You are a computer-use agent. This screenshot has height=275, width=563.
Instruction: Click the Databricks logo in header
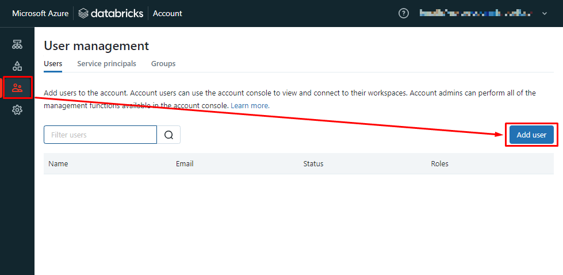click(111, 13)
